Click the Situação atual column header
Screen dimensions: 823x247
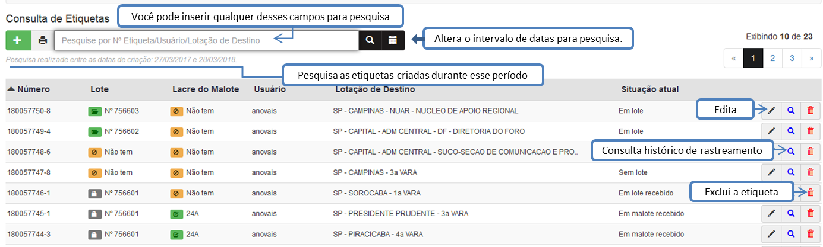pyautogui.click(x=649, y=89)
